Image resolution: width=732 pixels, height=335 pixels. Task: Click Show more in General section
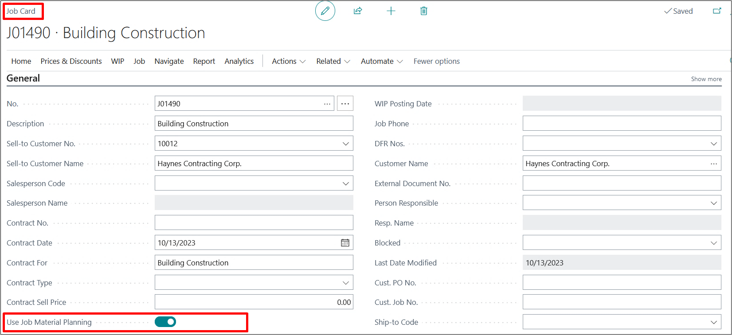(706, 79)
